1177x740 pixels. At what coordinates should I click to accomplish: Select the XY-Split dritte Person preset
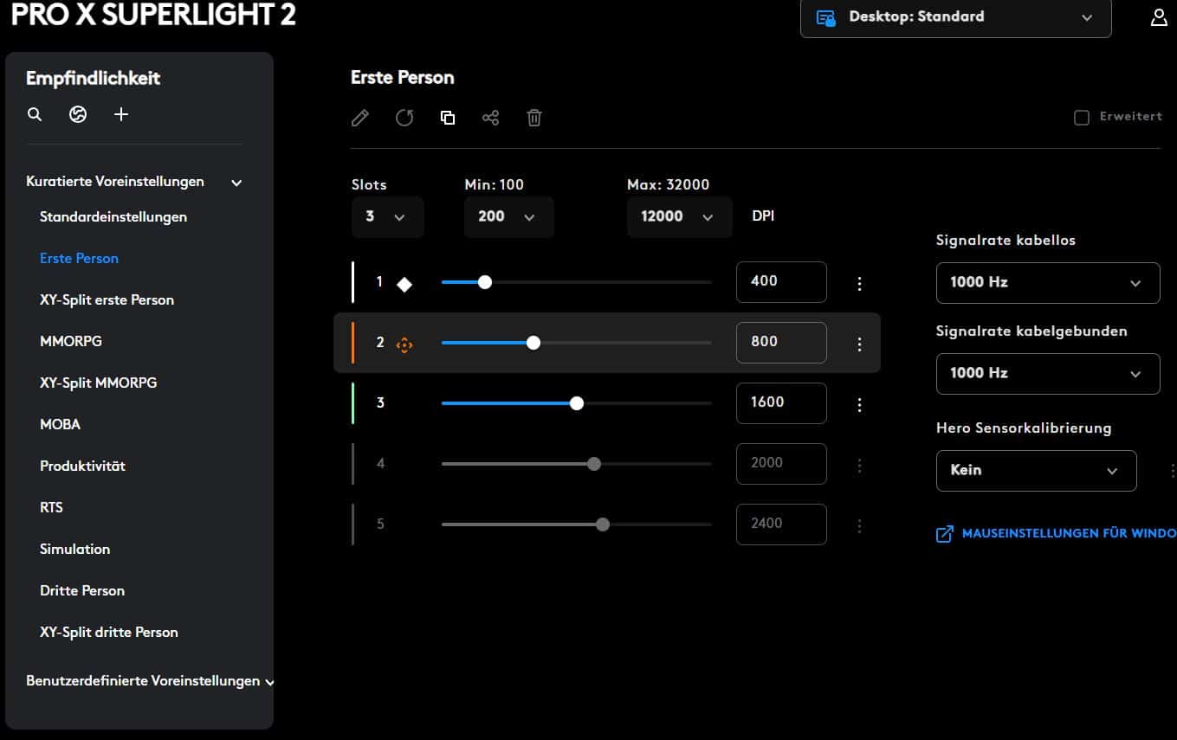coord(109,632)
